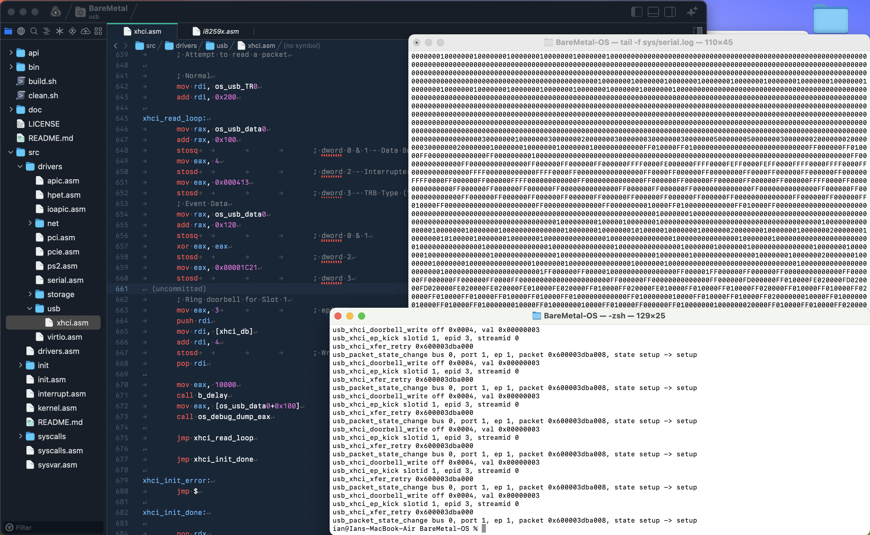Click the sparkle assistant icon in the toolbar
870x535 pixels.
point(692,12)
